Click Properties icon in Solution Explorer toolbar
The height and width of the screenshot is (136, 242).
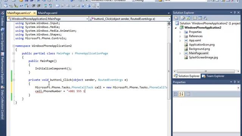(176, 18)
